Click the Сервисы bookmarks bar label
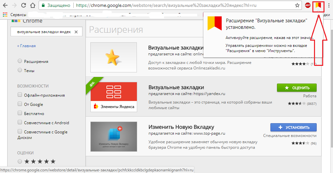This screenshot has height=173, width=333. click(x=18, y=15)
